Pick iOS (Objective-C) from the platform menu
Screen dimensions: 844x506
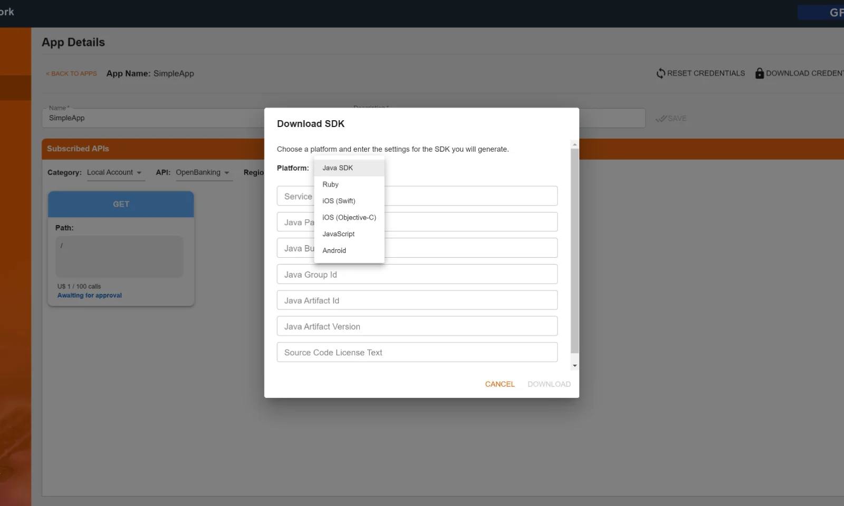click(x=349, y=217)
